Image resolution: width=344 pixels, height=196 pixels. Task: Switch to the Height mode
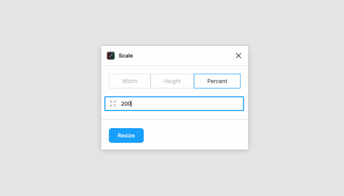[x=172, y=81]
